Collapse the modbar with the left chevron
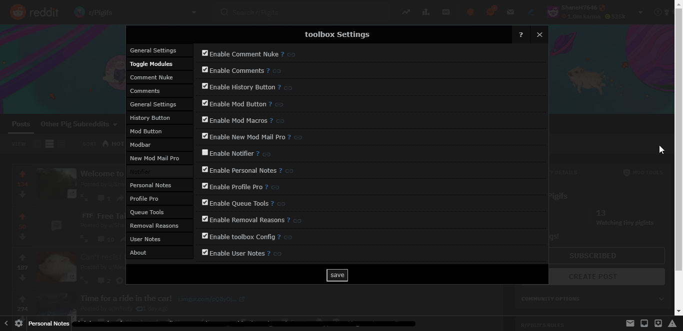This screenshot has width=683, height=331. 5,324
